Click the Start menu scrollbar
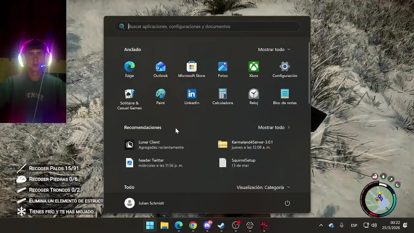414x233 pixels. point(309,73)
